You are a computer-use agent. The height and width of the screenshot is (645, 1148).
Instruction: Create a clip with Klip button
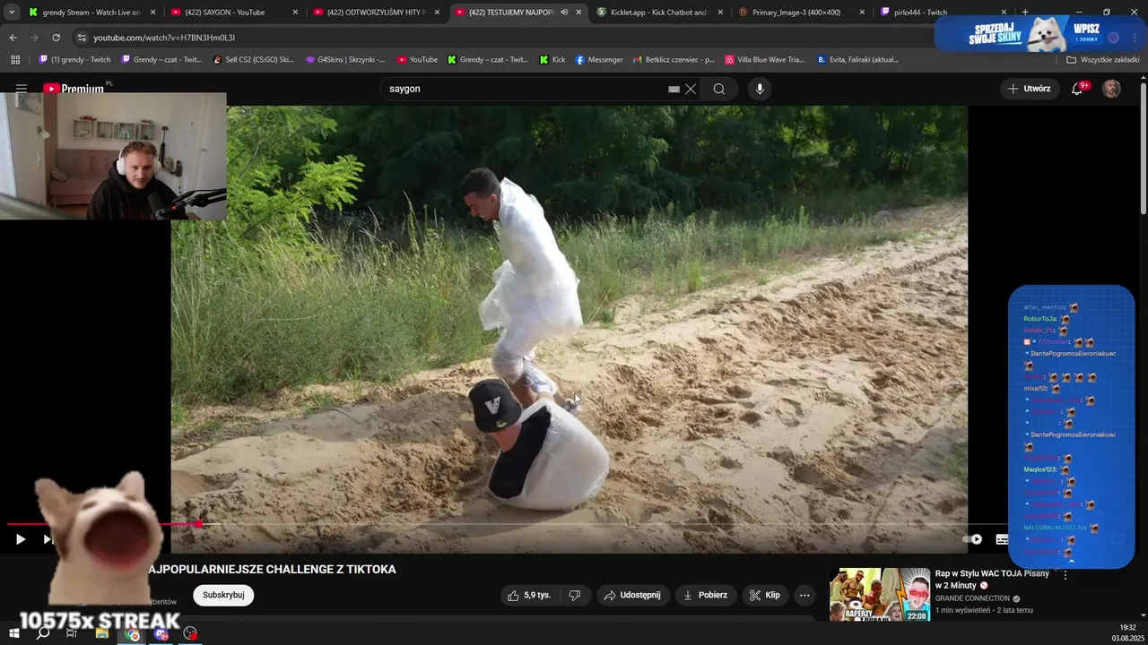[x=765, y=595]
